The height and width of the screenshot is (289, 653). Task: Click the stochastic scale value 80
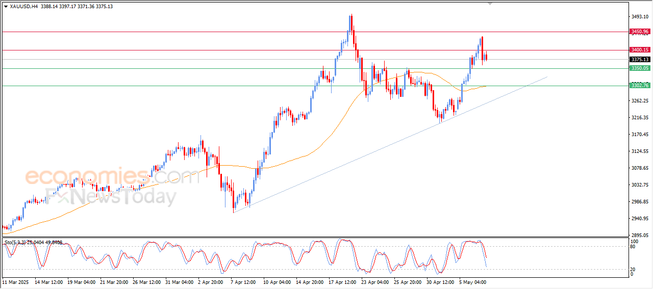[633, 247]
